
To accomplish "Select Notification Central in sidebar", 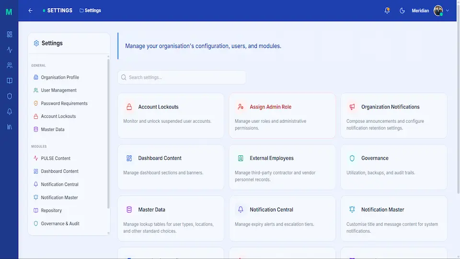I will pos(69,184).
